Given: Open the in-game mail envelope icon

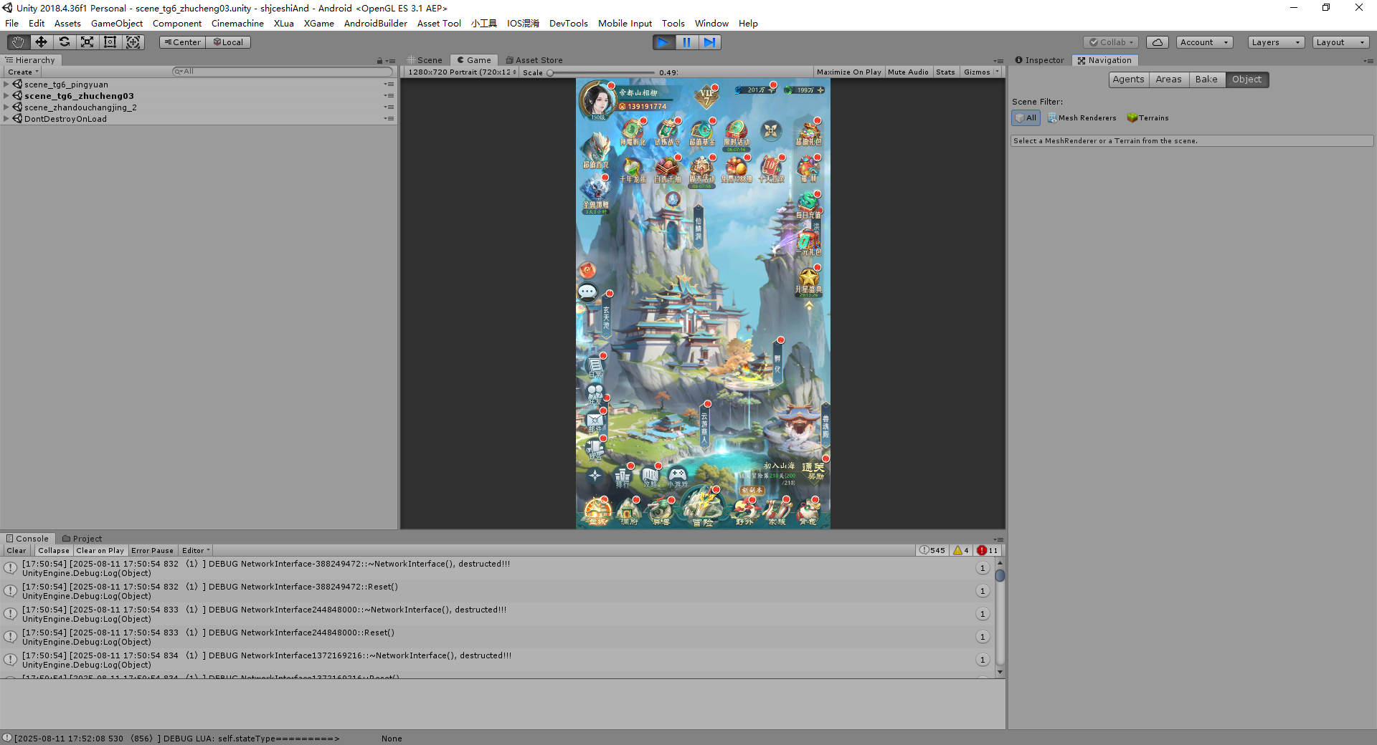Looking at the screenshot, I should (x=595, y=421).
